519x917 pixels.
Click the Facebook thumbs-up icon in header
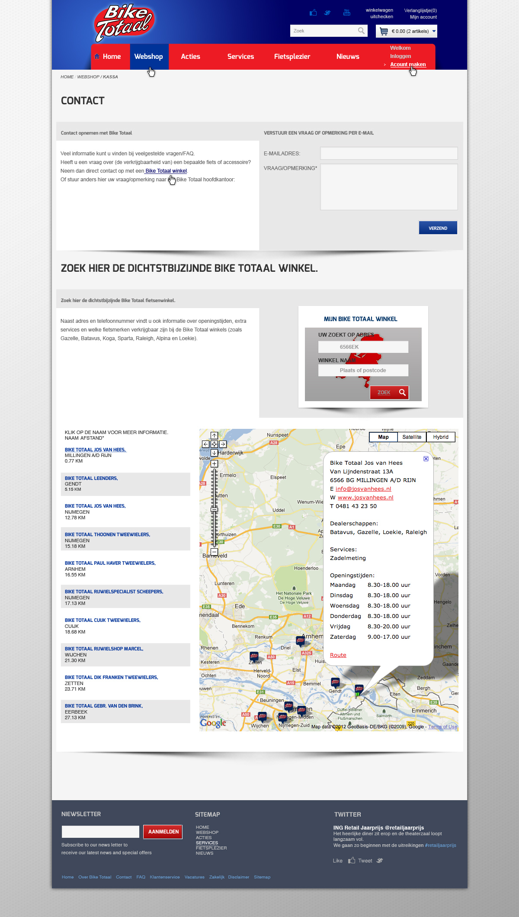313,13
